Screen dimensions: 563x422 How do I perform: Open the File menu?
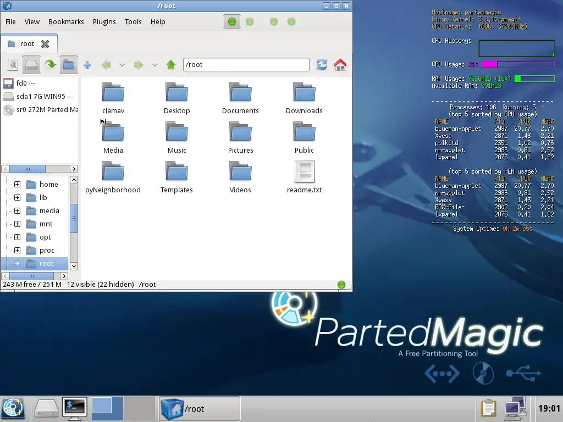click(x=10, y=22)
